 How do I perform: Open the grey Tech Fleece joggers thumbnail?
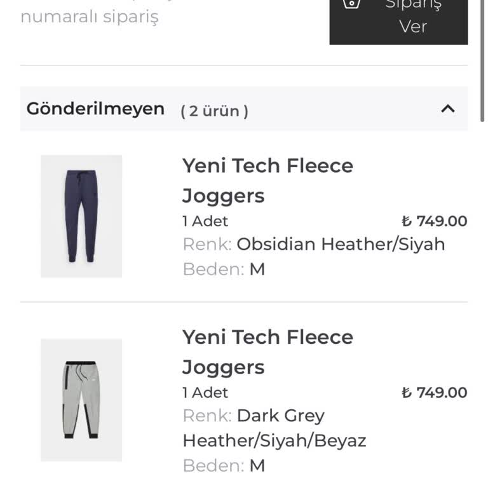pos(81,400)
